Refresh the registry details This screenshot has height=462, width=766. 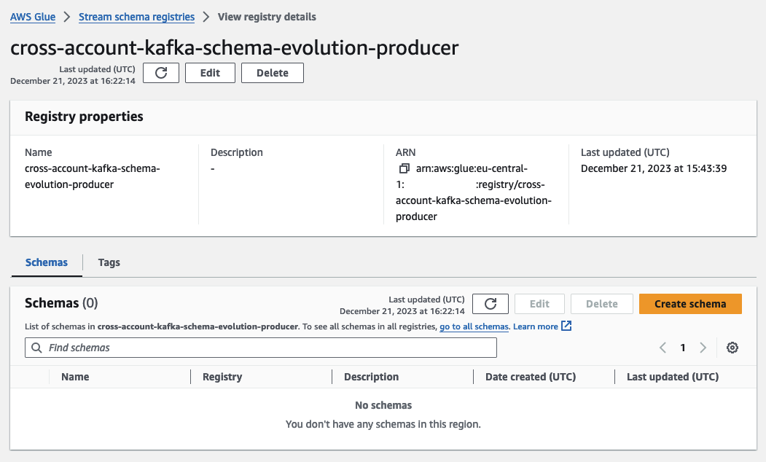160,72
